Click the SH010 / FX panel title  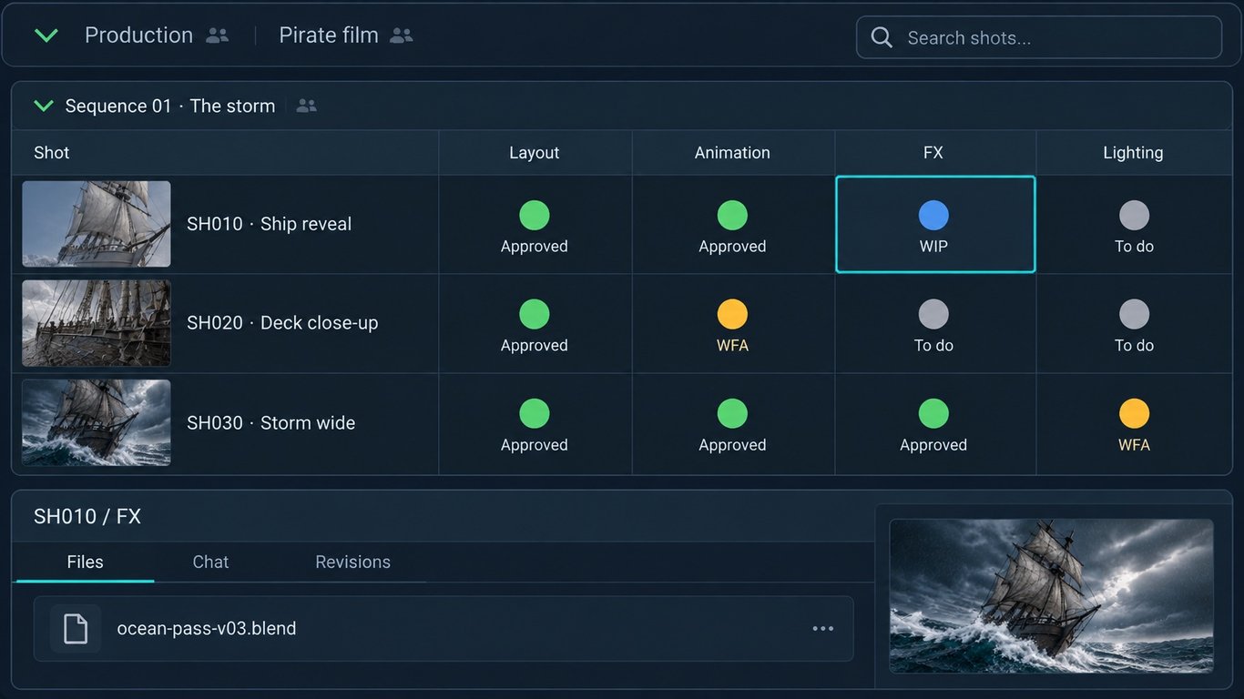click(87, 517)
